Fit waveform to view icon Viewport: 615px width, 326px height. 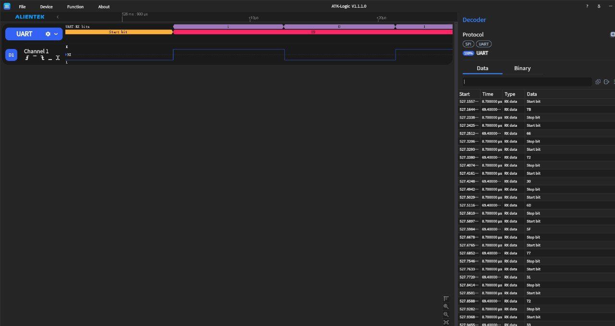[x=446, y=322]
